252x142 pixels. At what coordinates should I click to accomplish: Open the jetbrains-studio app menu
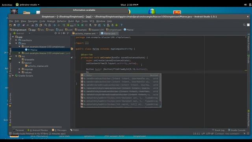[28, 5]
